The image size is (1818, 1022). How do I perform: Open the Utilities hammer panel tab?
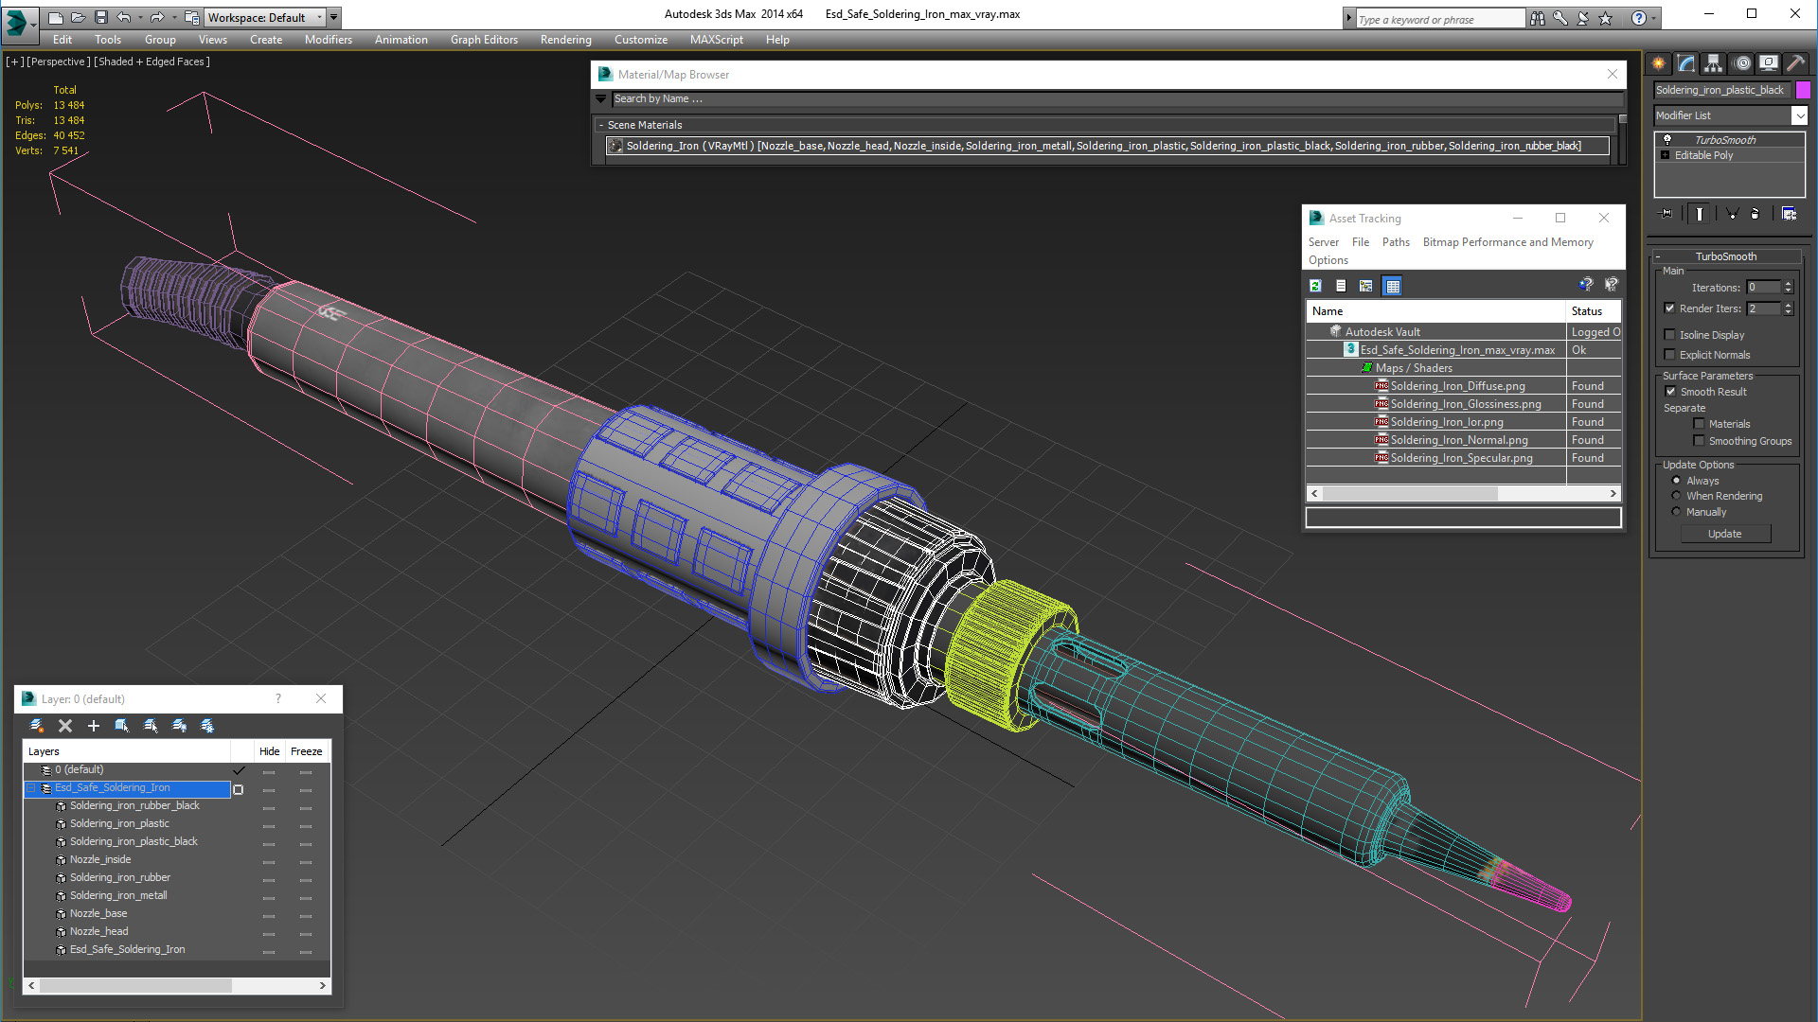1795,63
